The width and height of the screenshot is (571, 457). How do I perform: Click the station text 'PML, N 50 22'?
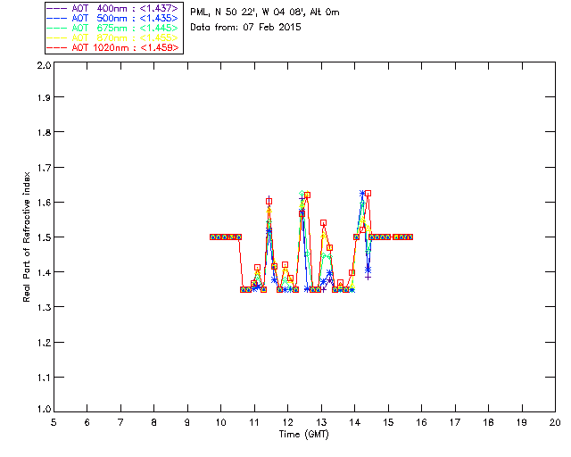[222, 12]
